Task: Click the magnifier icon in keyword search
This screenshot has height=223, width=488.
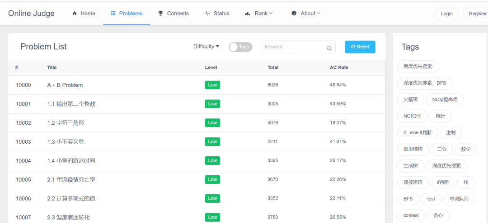Action: tap(329, 48)
